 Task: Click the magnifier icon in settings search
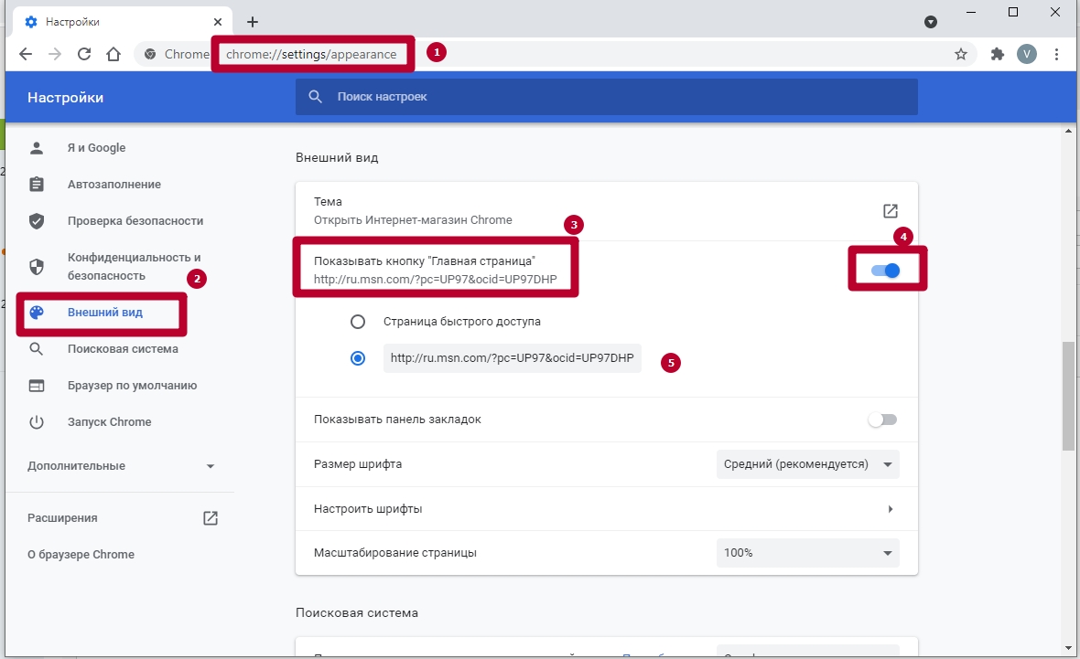(x=316, y=97)
